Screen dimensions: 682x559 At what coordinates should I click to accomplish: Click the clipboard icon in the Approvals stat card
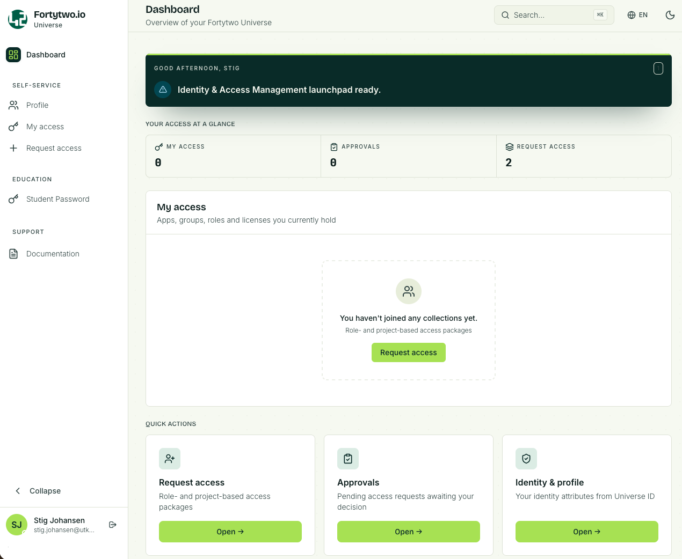(334, 147)
